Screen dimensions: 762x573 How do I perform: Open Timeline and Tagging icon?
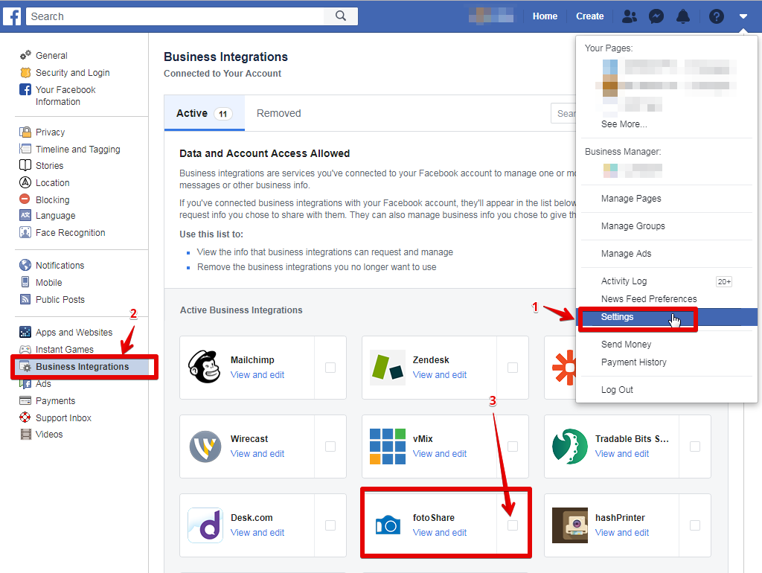[25, 149]
